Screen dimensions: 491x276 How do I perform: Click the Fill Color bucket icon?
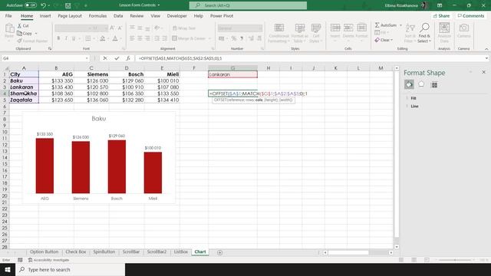tap(102, 38)
